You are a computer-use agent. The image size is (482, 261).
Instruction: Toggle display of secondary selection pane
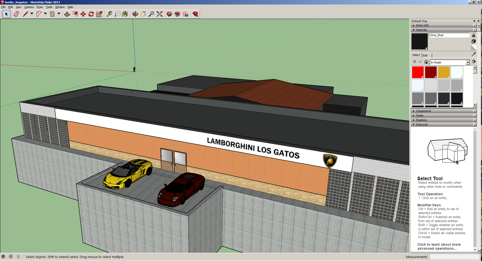point(473,35)
